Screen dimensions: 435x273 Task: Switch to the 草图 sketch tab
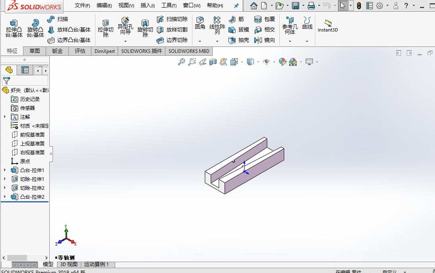pyautogui.click(x=35, y=51)
